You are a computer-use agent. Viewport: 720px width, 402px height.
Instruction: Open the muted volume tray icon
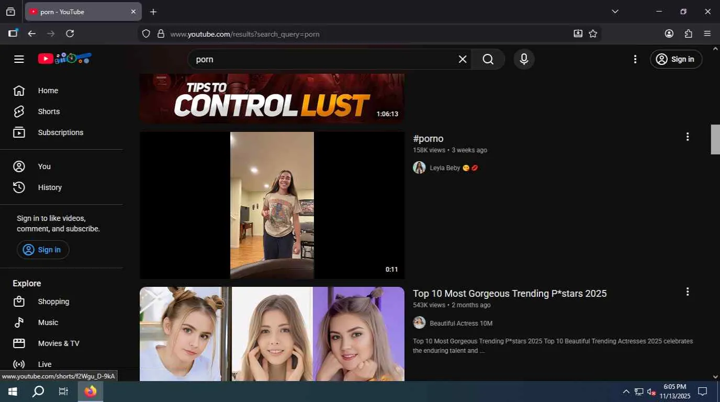[x=651, y=392]
